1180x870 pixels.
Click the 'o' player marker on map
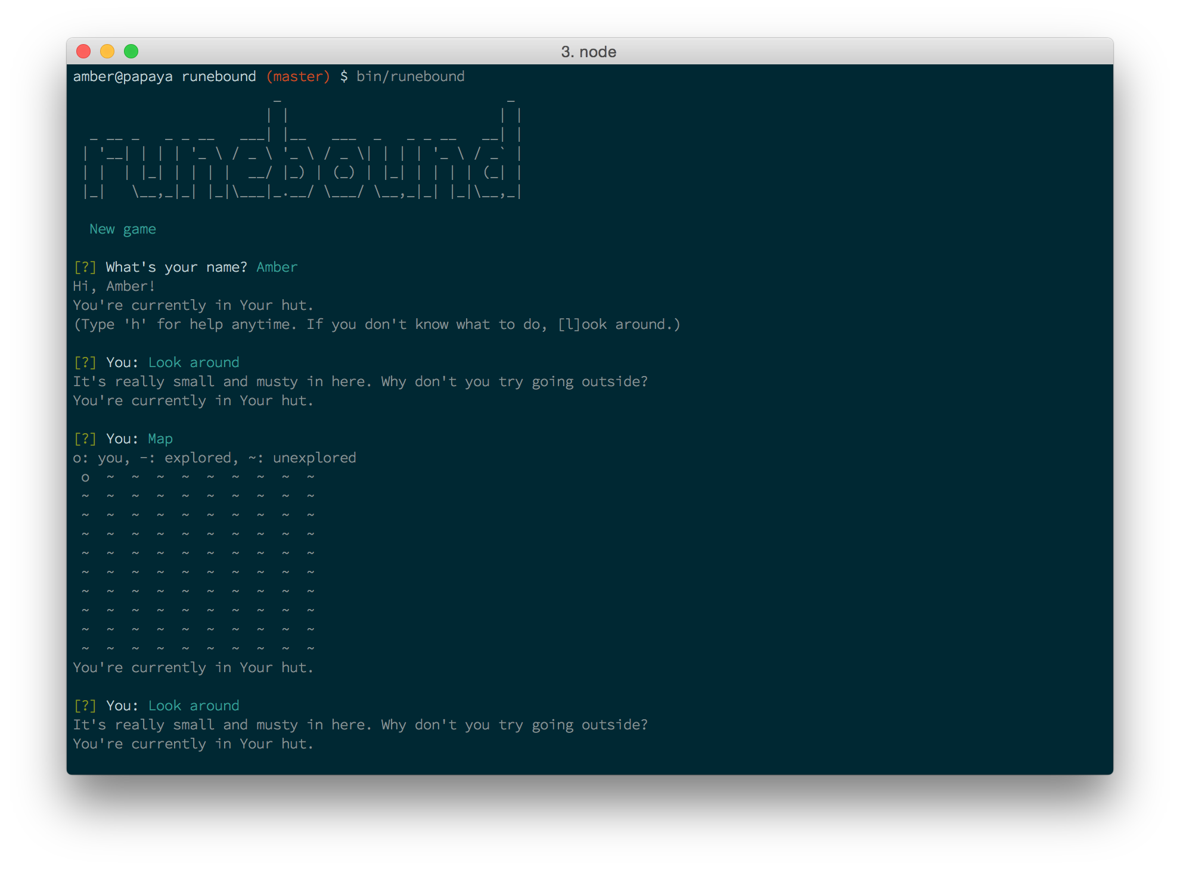[x=85, y=477]
